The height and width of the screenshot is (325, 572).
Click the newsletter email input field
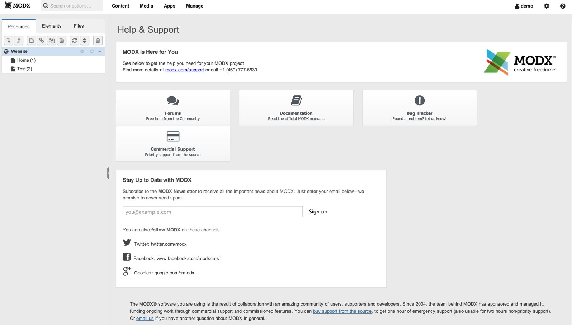point(213,212)
